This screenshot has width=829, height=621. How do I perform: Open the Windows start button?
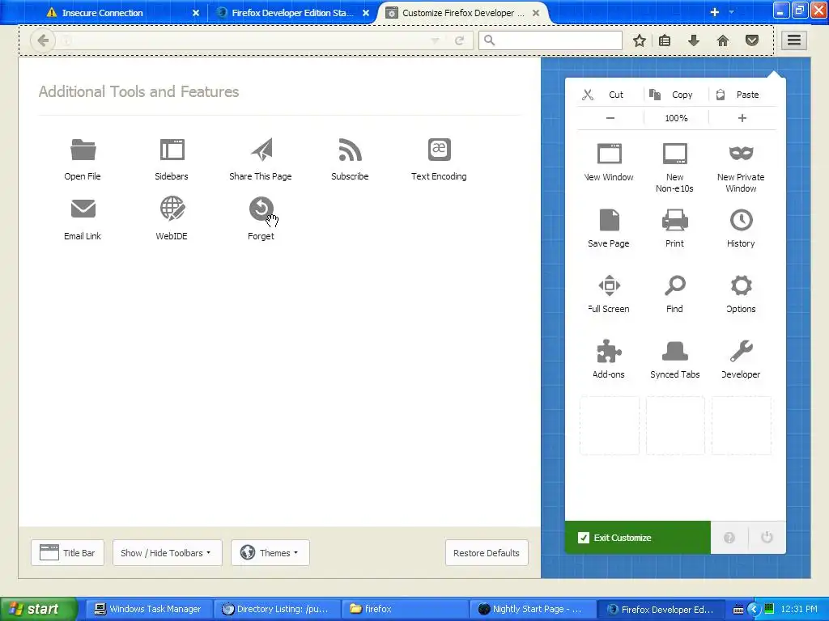38,609
